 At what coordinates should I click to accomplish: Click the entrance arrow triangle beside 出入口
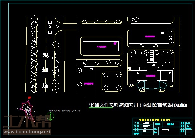(57, 27)
